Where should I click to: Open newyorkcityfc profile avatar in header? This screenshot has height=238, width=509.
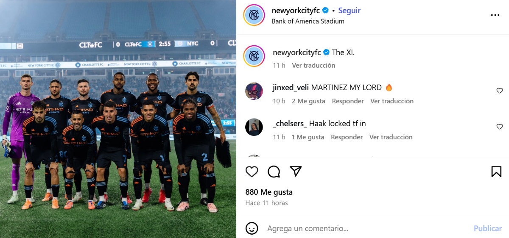(254, 15)
